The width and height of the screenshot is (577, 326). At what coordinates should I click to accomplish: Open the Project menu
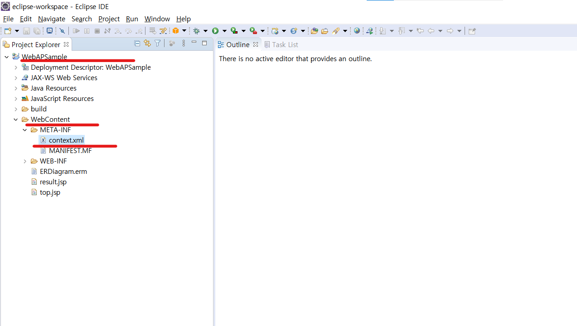(109, 19)
